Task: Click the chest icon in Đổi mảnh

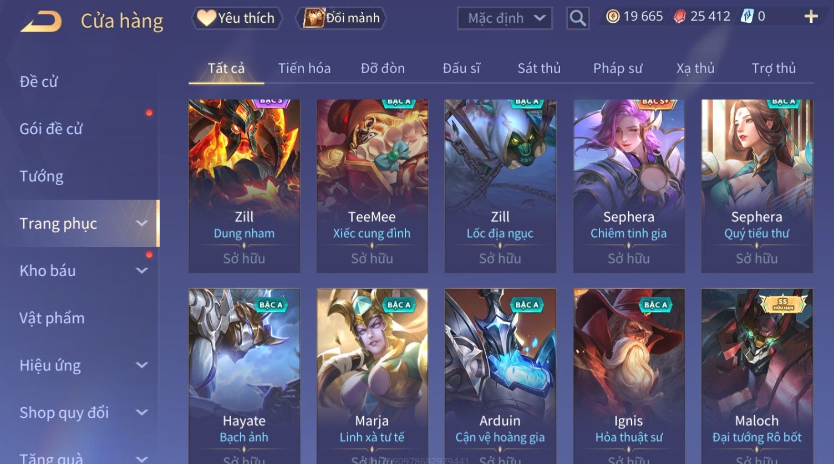Action: [x=314, y=18]
